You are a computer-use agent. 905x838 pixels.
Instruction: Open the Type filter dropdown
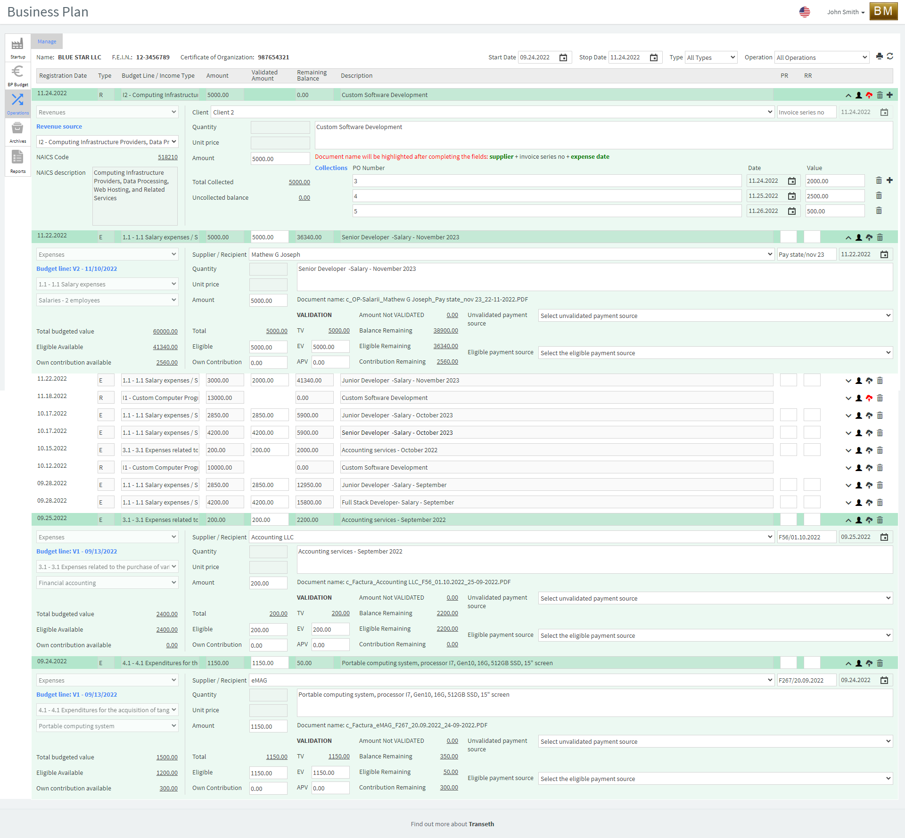711,57
